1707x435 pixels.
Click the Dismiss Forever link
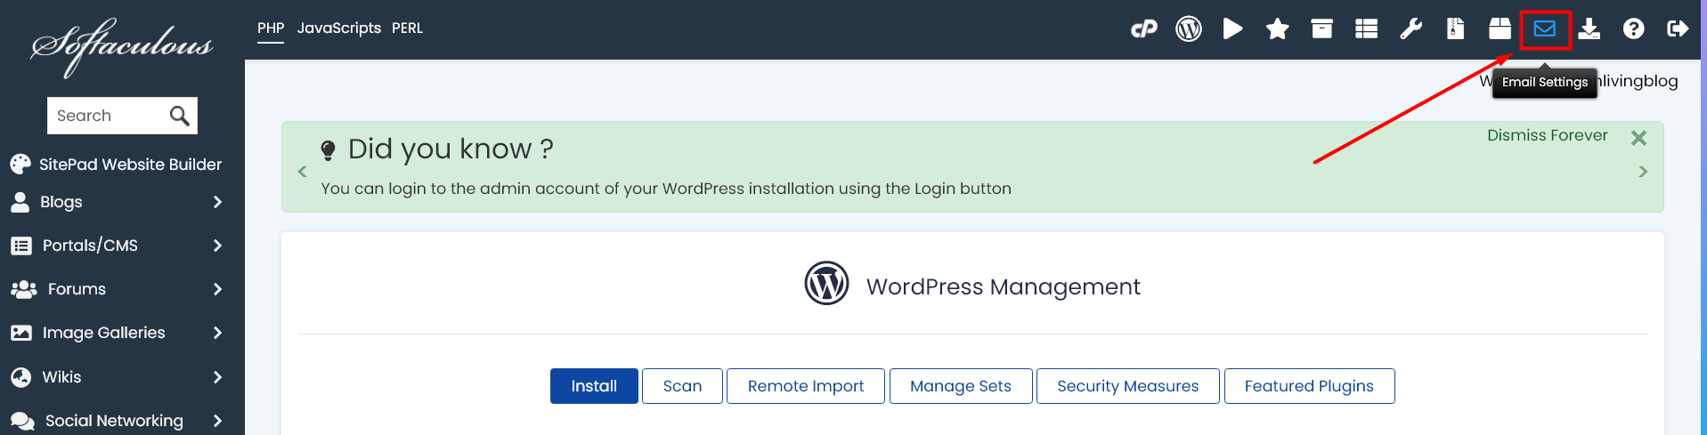click(1548, 136)
